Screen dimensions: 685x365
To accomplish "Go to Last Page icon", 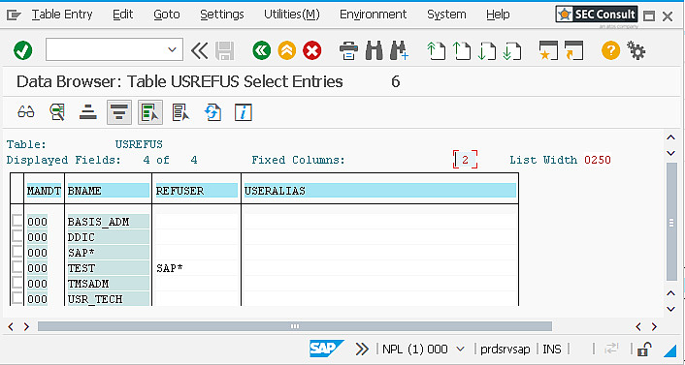I will pos(512,50).
